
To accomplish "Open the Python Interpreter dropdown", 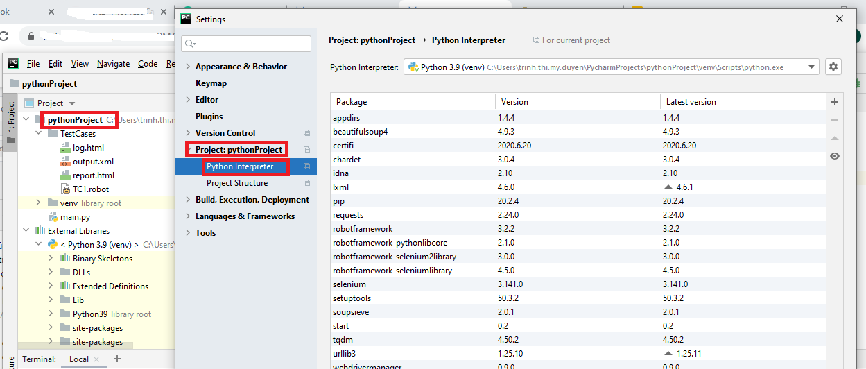I will click(x=812, y=67).
